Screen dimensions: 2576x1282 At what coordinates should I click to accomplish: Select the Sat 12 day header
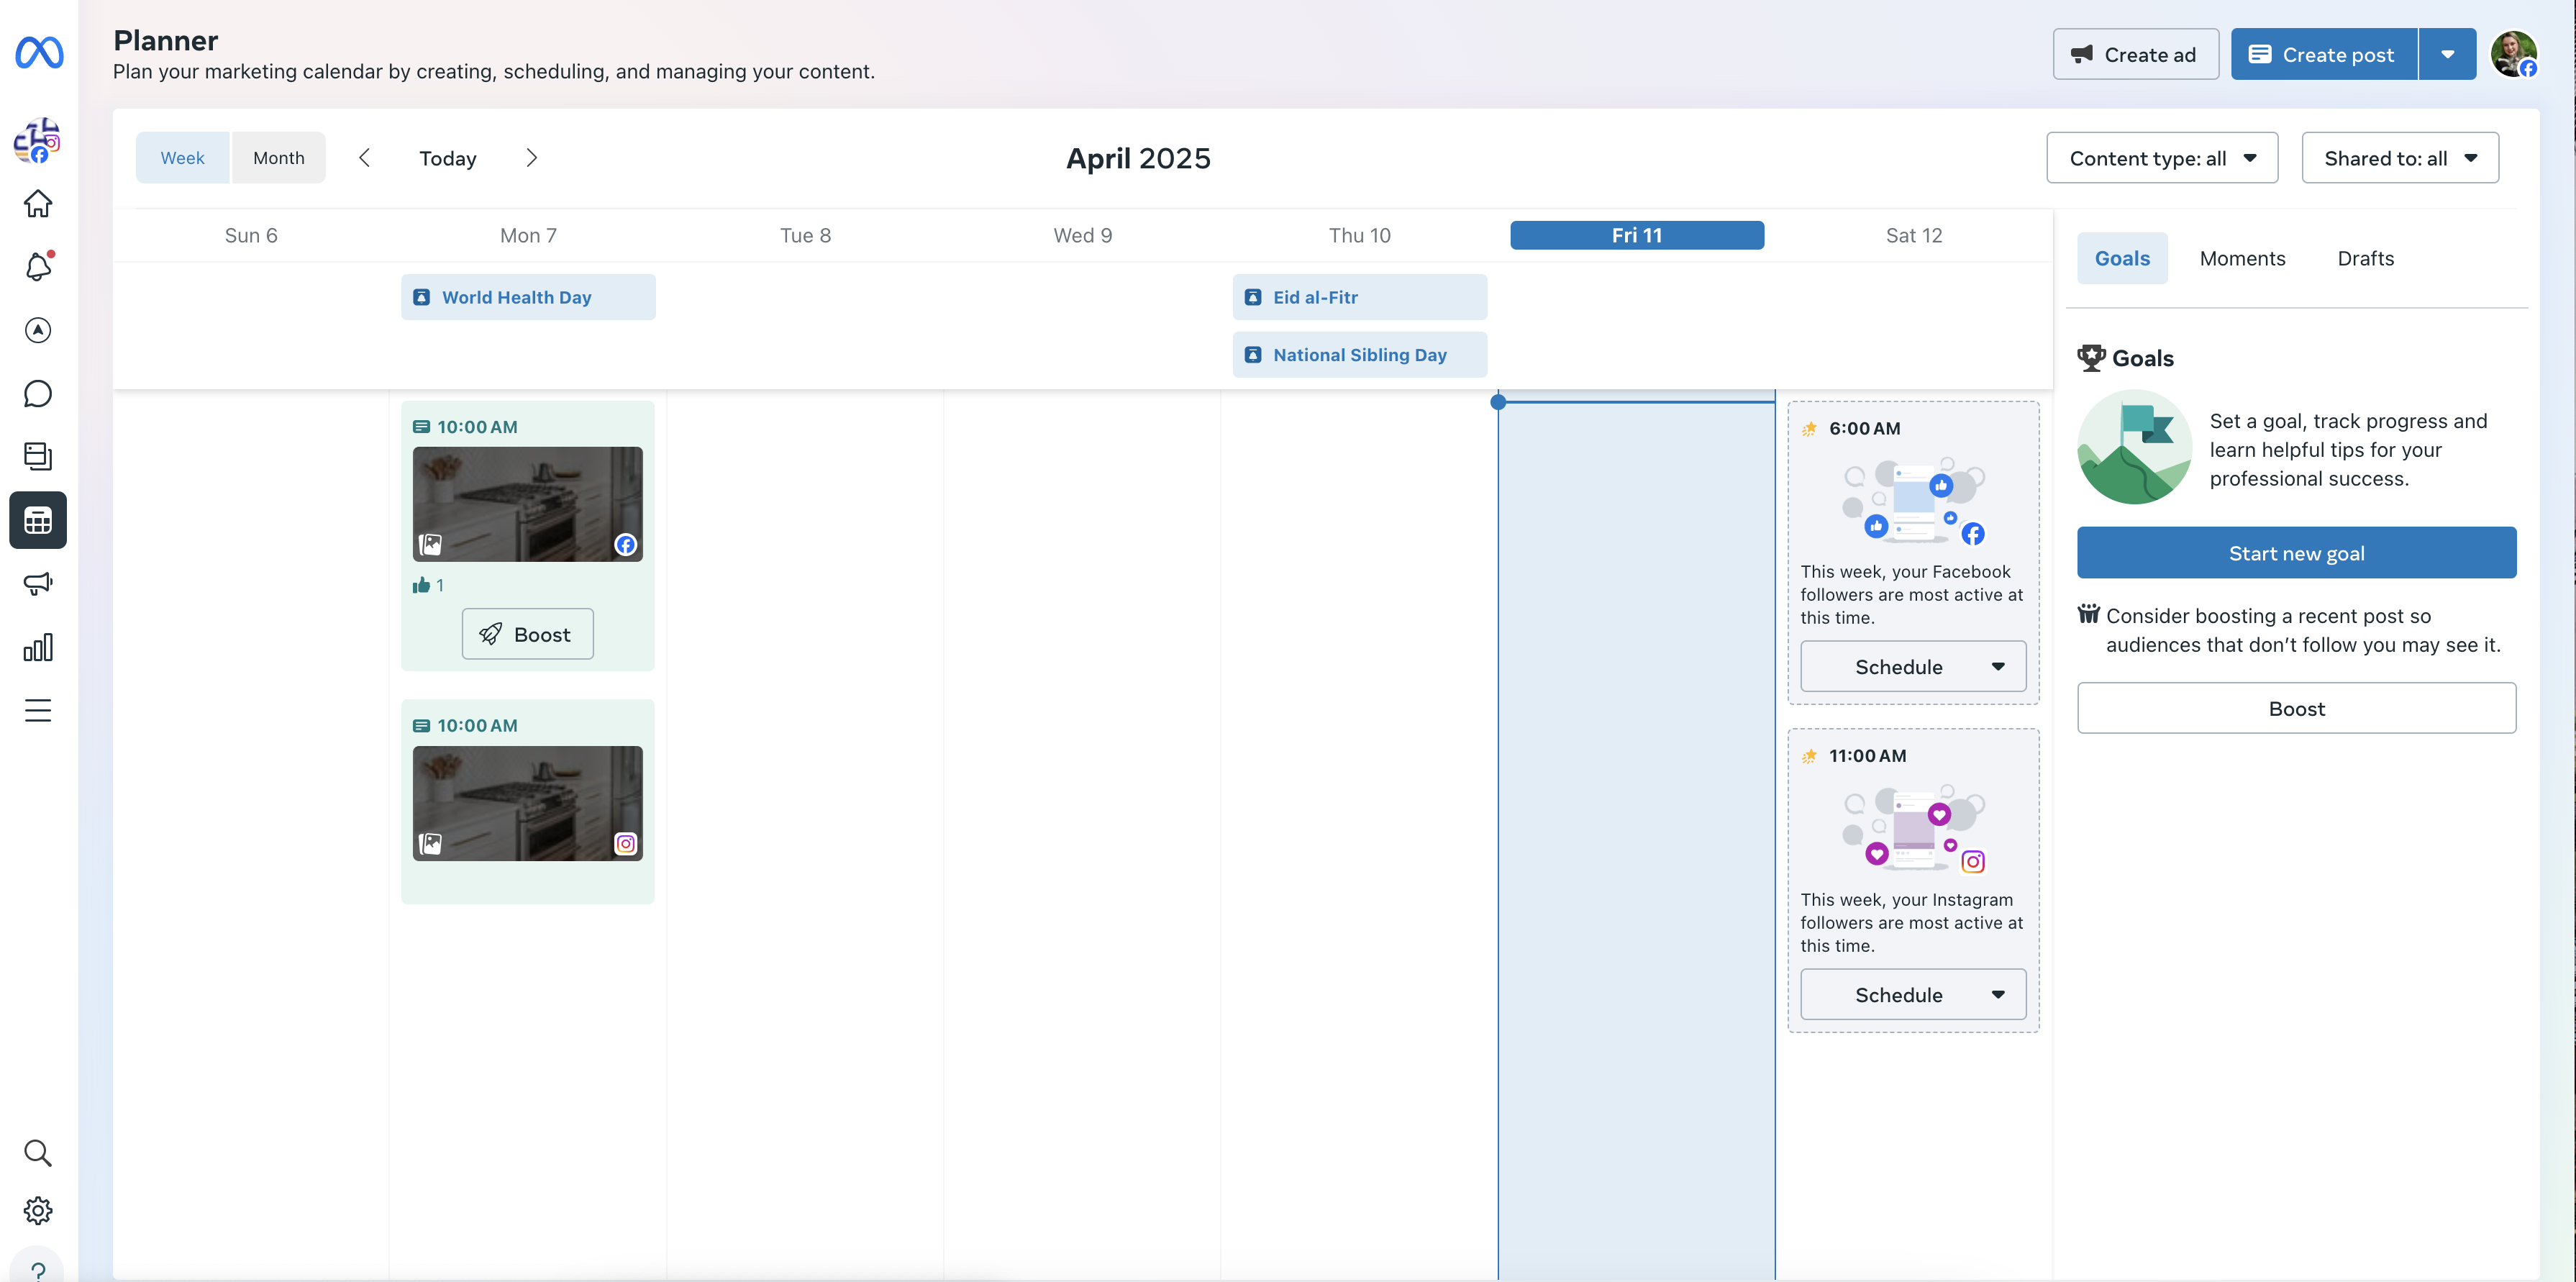tap(1914, 236)
